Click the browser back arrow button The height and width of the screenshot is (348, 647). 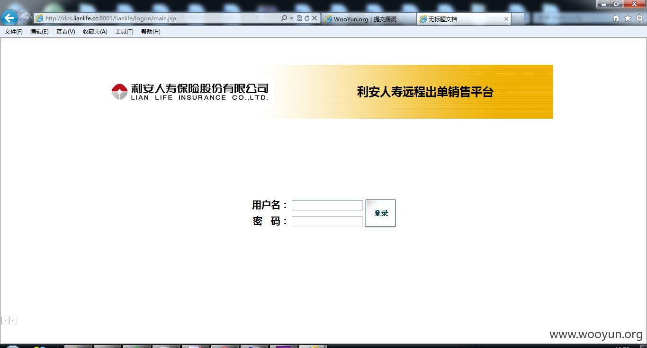(9, 18)
